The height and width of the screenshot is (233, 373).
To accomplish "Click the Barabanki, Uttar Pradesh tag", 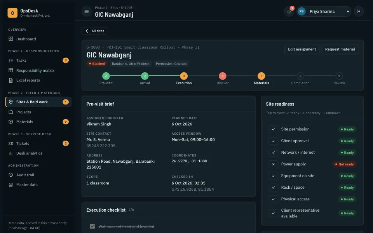I will point(131,64).
